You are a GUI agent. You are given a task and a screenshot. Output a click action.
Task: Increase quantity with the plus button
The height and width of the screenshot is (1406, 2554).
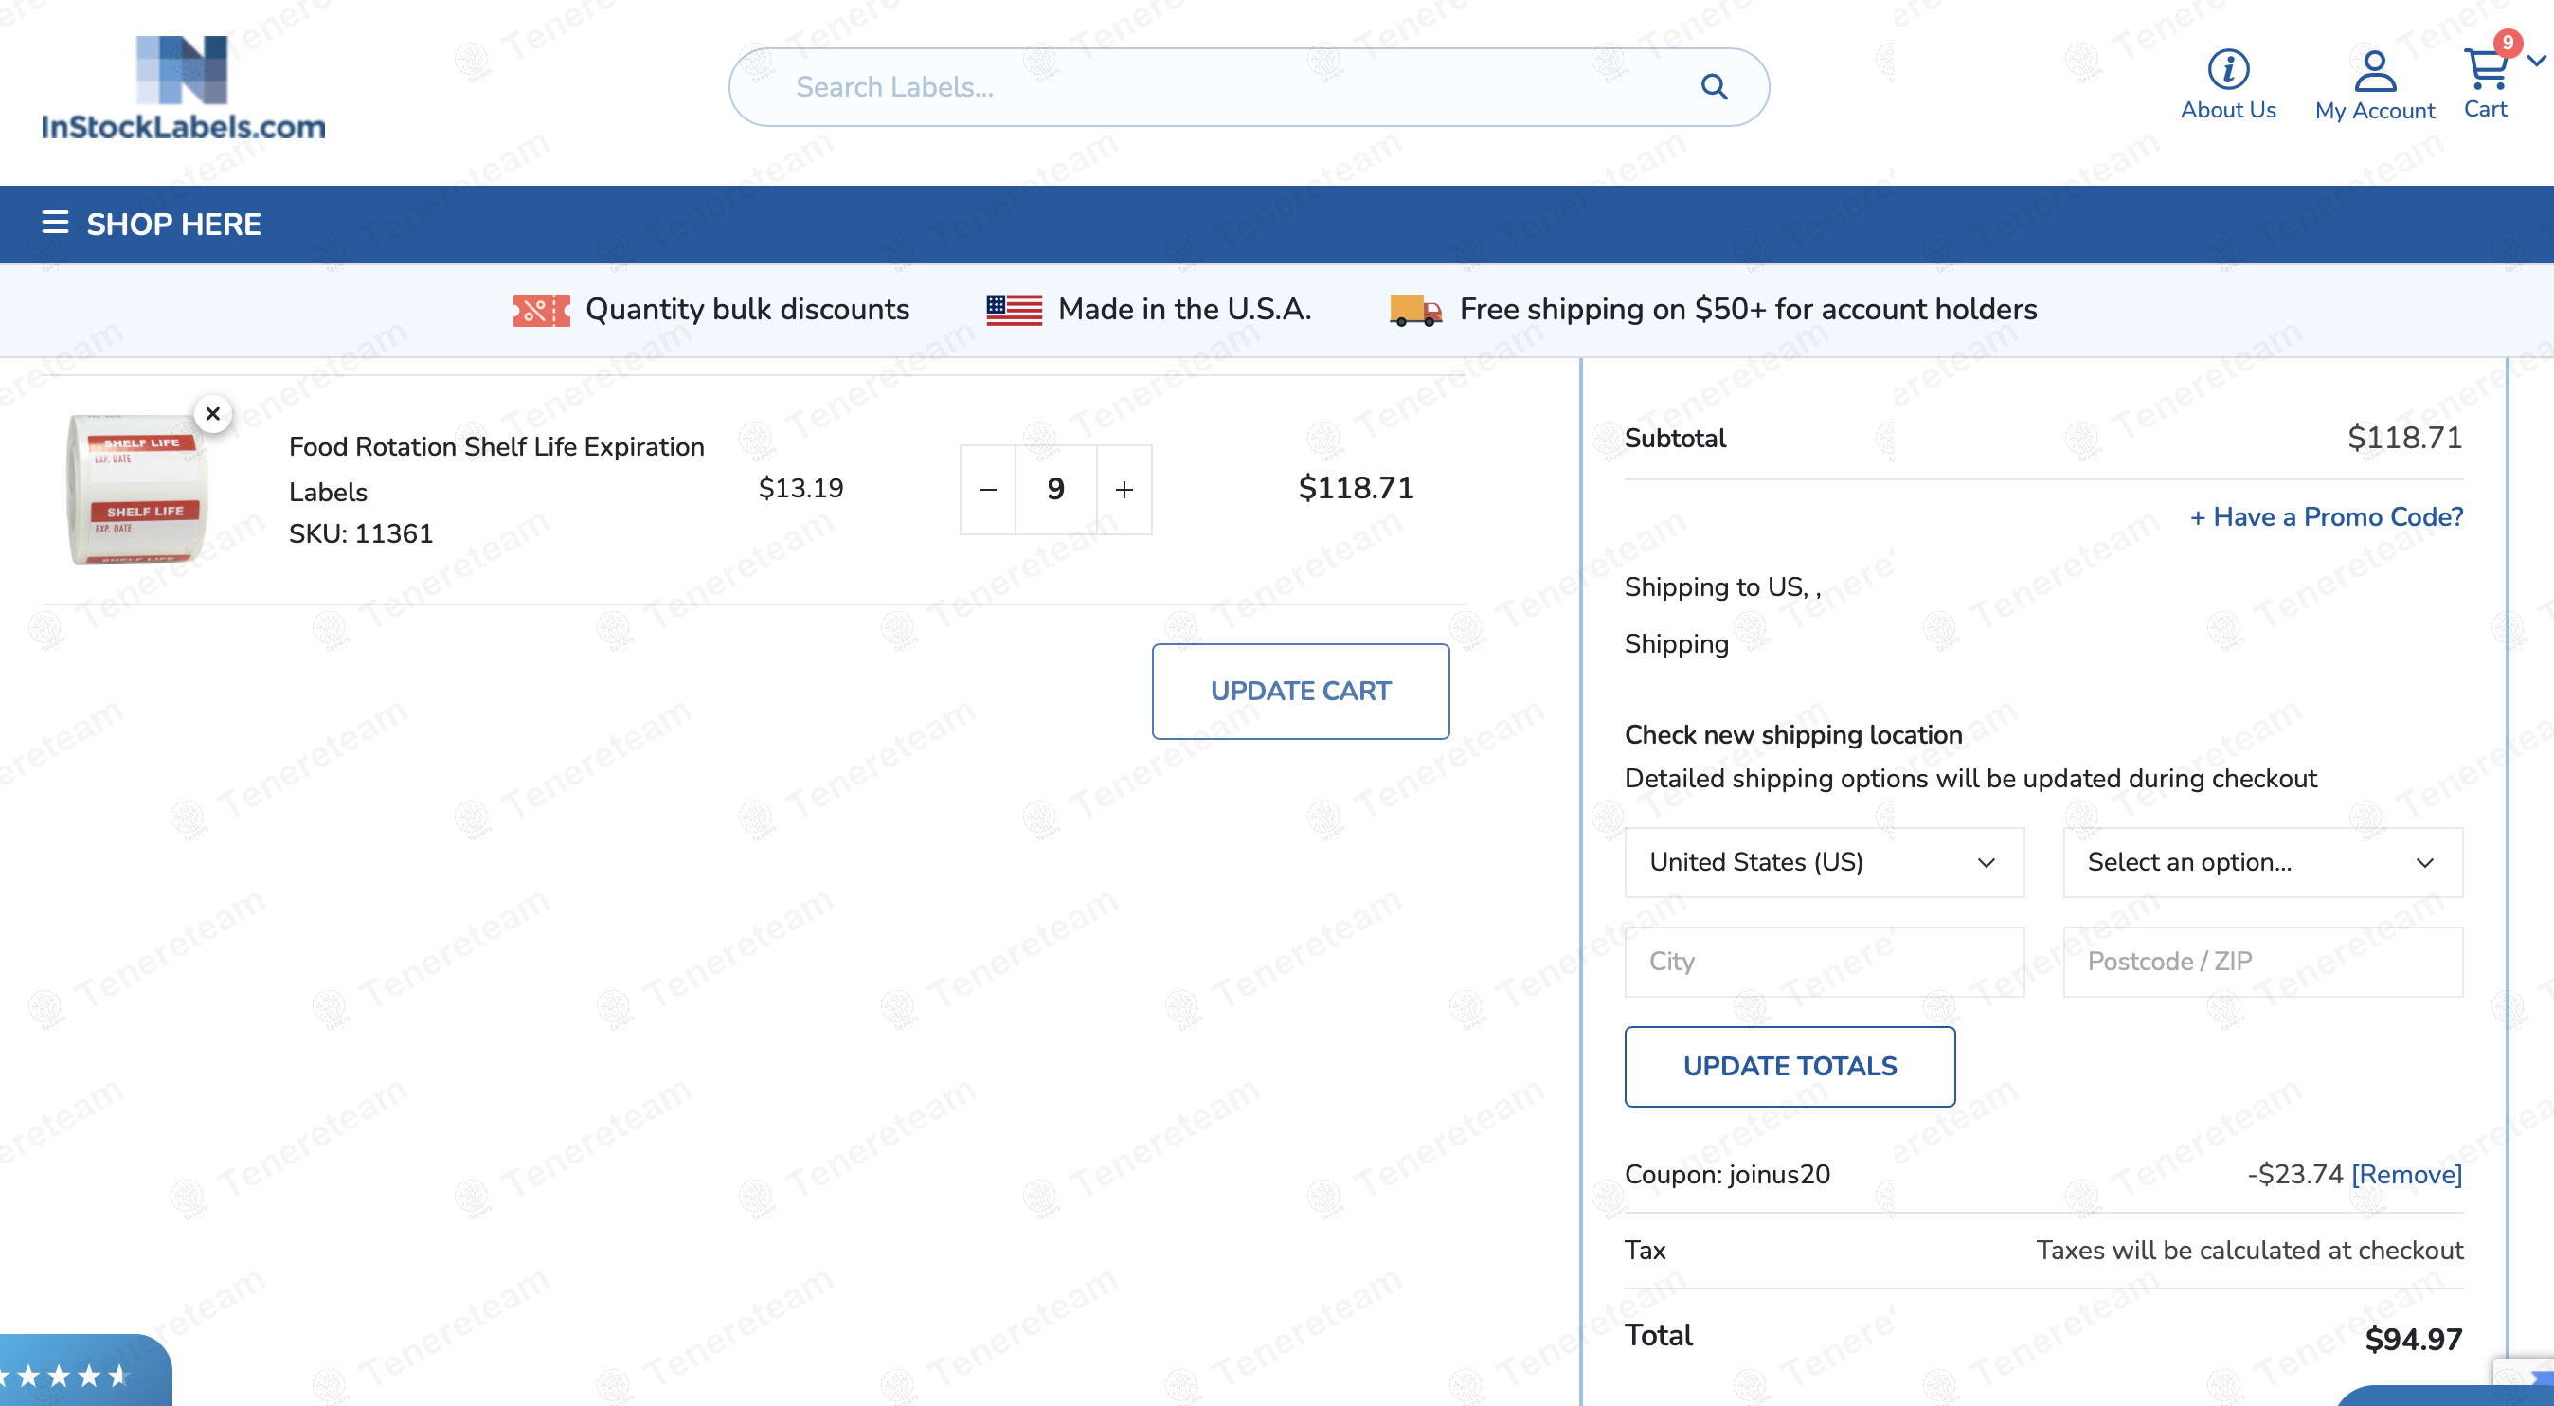(1124, 490)
